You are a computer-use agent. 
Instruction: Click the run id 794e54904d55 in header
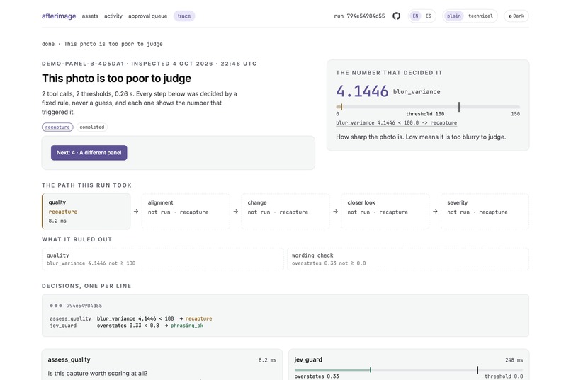pyautogui.click(x=359, y=16)
